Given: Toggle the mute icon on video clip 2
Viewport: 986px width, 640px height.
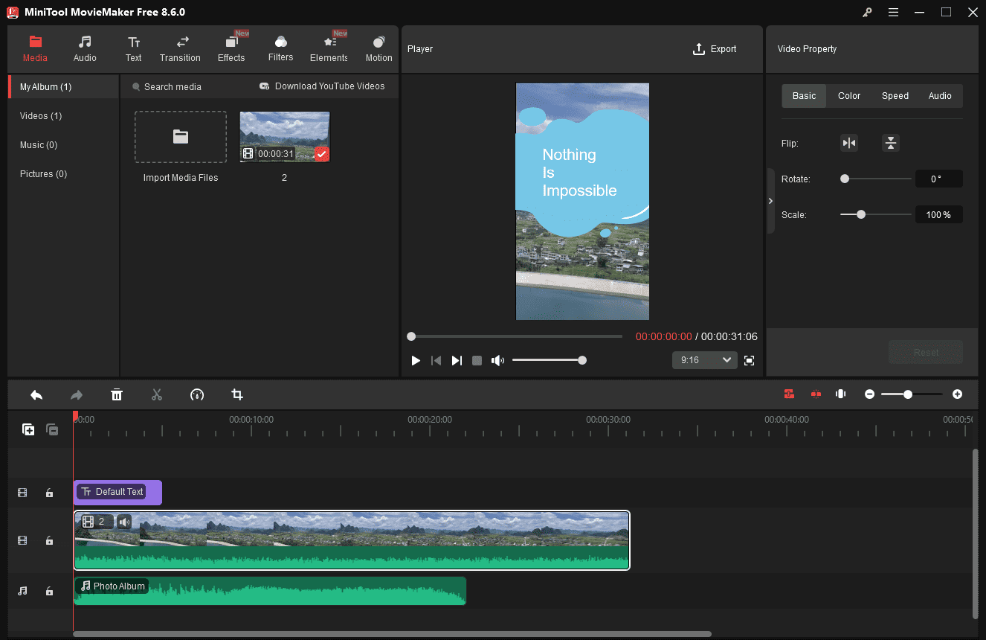Looking at the screenshot, I should 123,522.
